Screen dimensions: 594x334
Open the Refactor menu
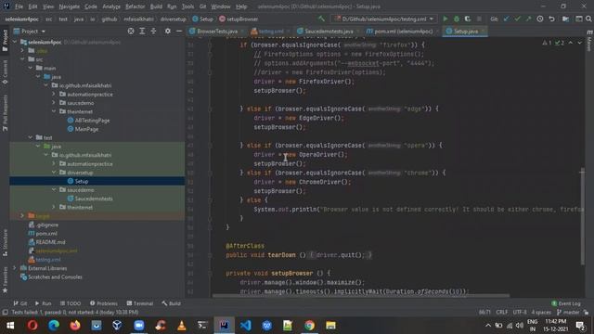(x=136, y=6)
